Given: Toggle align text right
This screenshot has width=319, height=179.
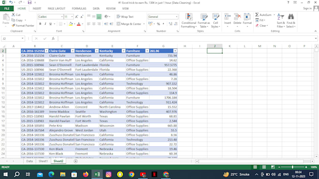Looking at the screenshot, I should [99, 24].
